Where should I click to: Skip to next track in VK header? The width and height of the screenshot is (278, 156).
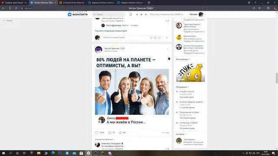pyautogui.click(x=146, y=14)
